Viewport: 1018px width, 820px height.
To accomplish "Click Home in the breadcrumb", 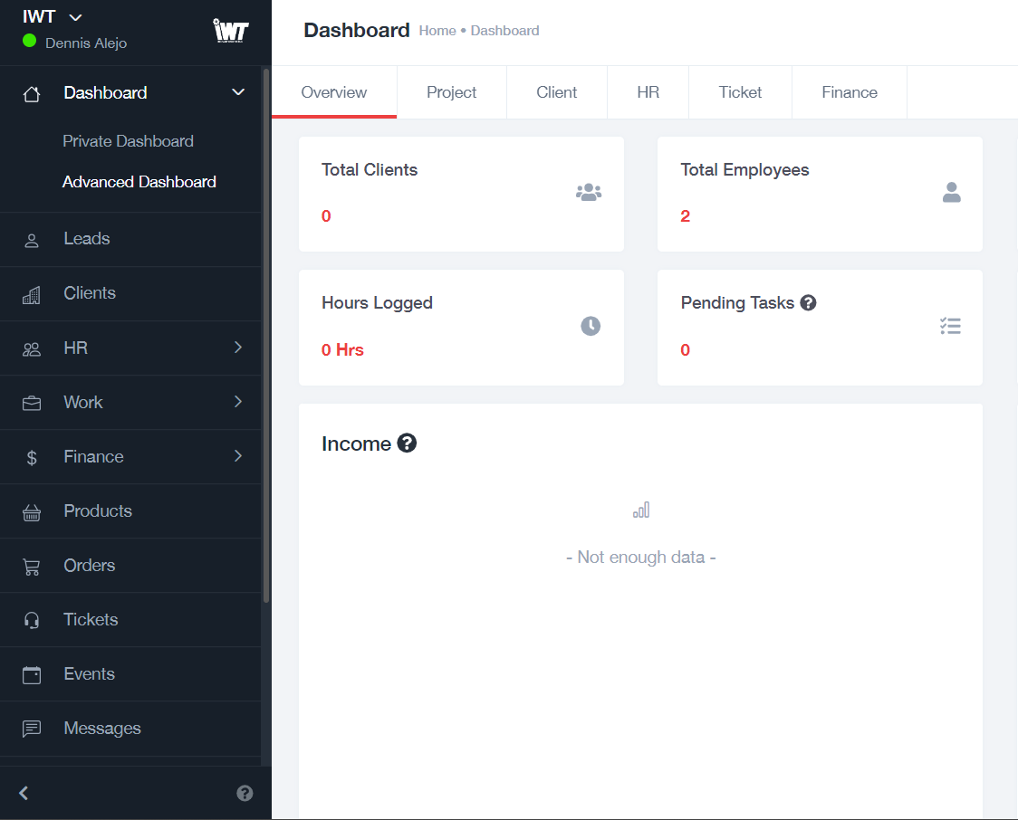I will click(x=437, y=31).
